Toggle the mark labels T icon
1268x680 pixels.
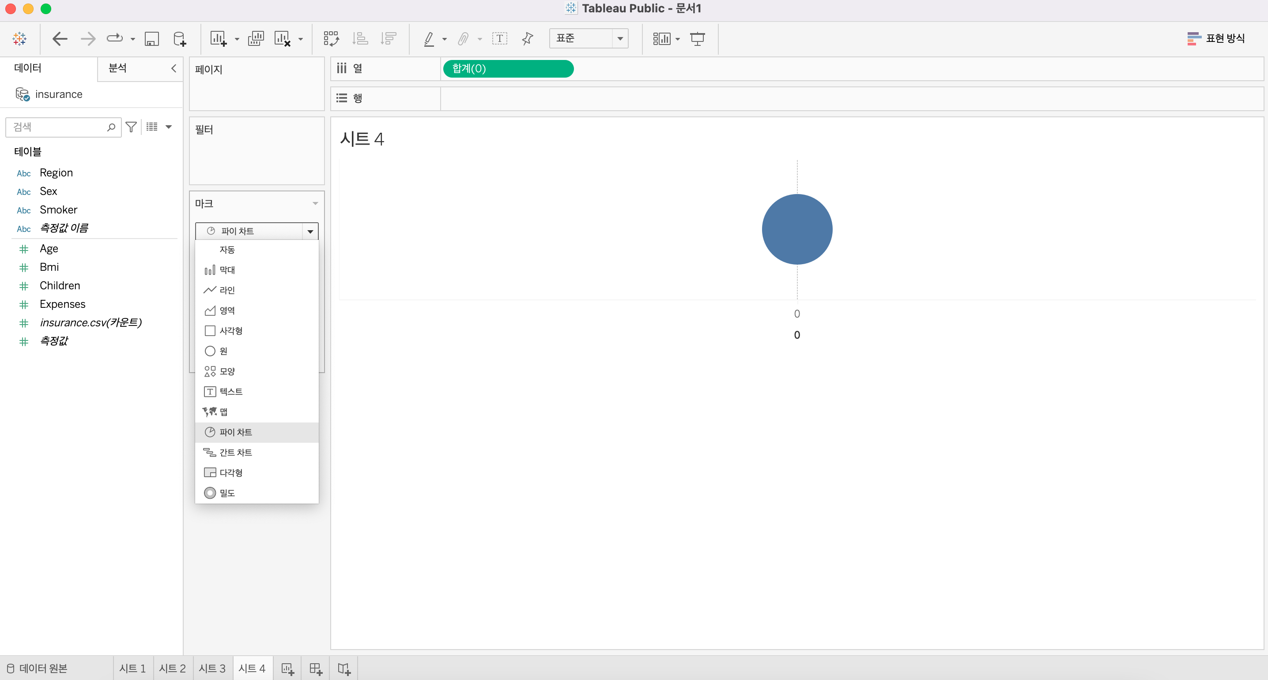click(499, 38)
